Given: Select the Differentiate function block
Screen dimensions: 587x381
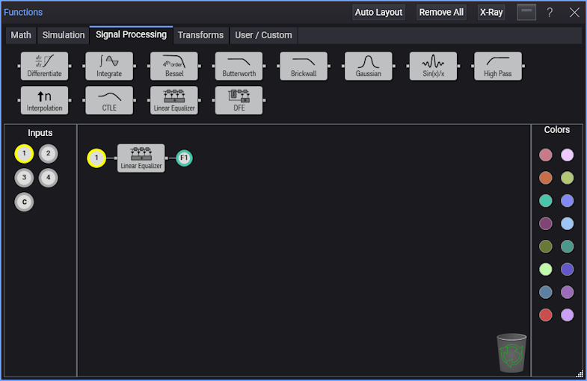Looking at the screenshot, I should 44,66.
